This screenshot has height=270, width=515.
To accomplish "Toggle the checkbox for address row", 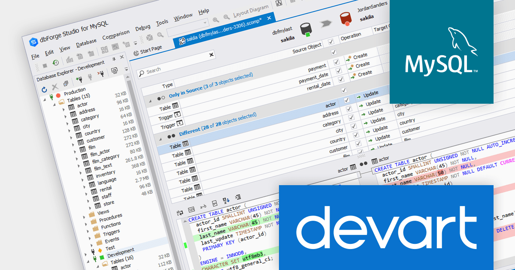I will coord(348,108).
